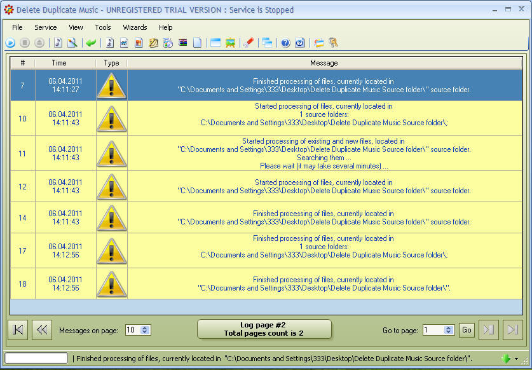Go to previous log page
532x370 pixels.
tap(42, 329)
